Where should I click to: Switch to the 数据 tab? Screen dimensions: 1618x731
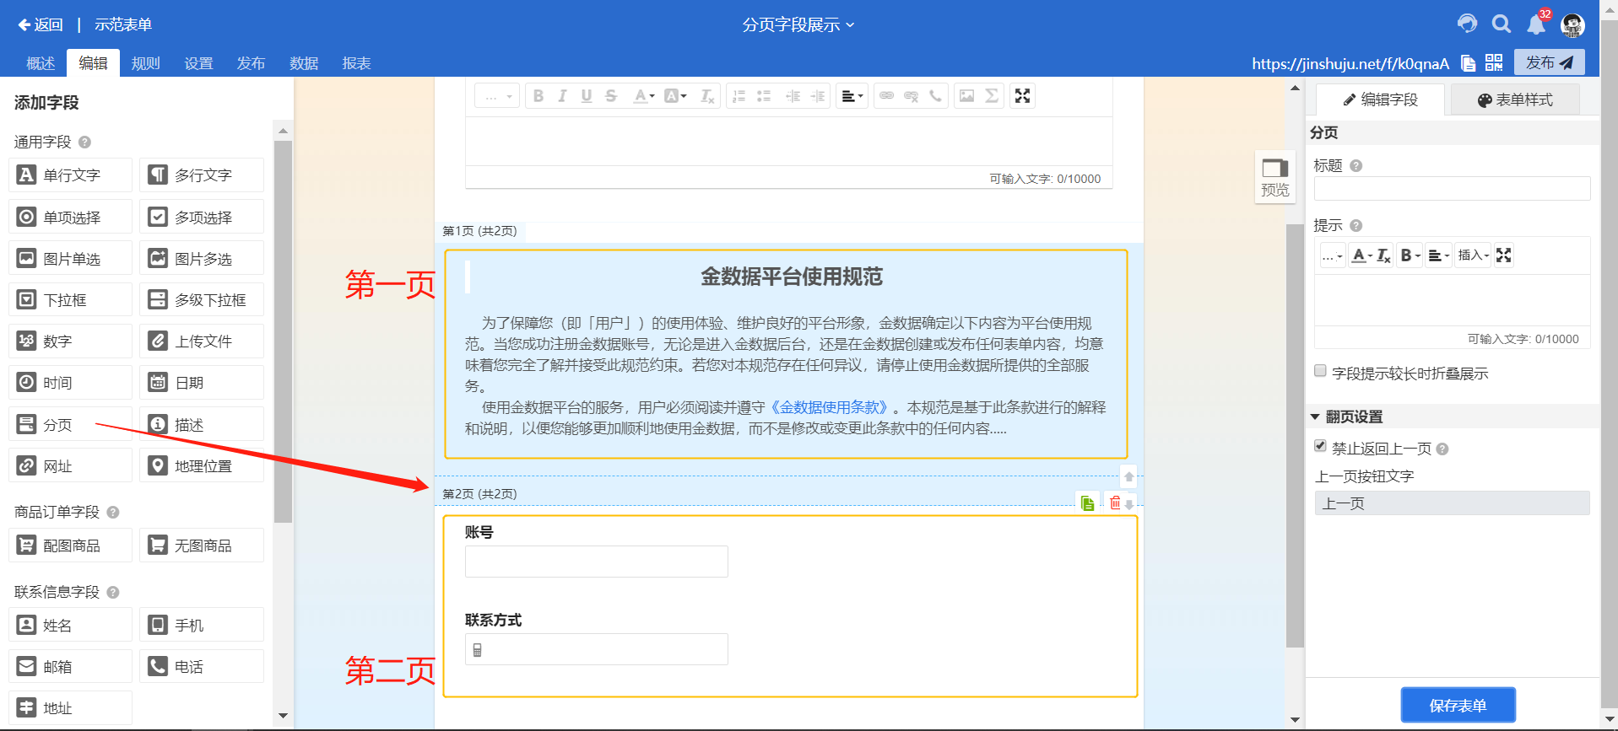304,63
